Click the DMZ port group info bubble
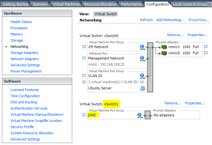The width and height of the screenshot is (212, 145). tap(84, 115)
